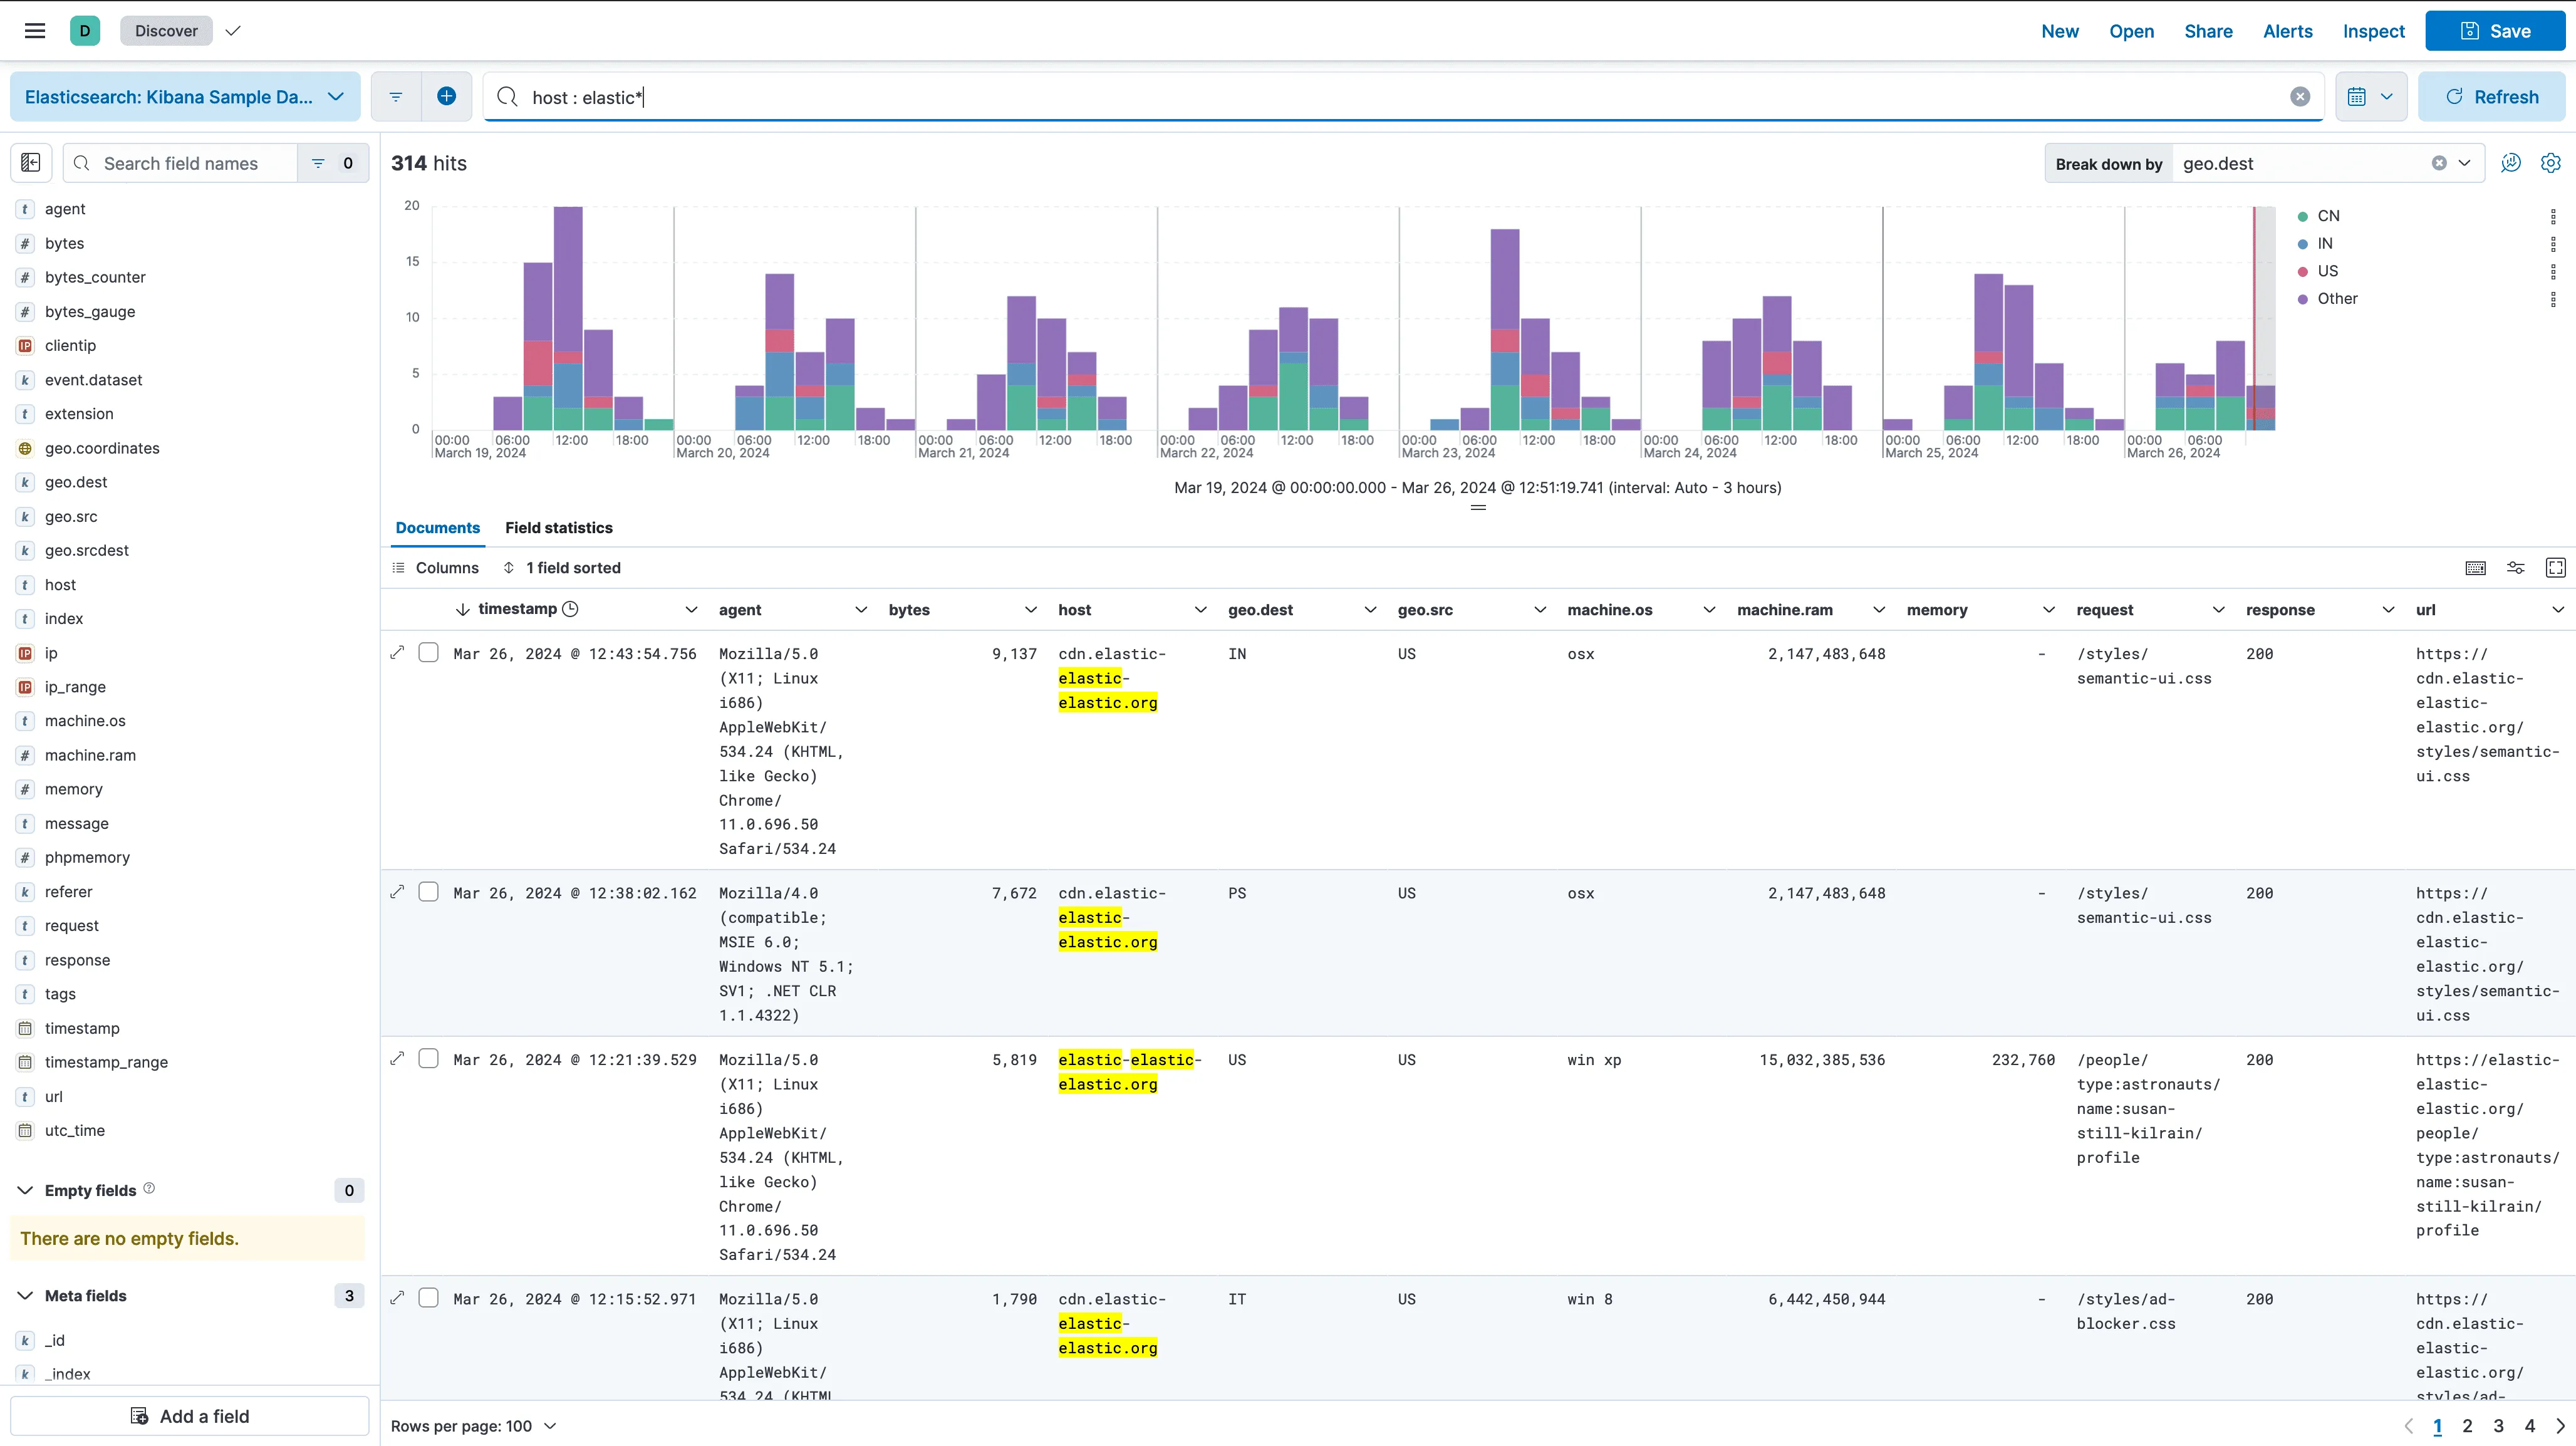Open the chart with Lens magnifier icon
Image resolution: width=2576 pixels, height=1446 pixels.
click(2511, 162)
